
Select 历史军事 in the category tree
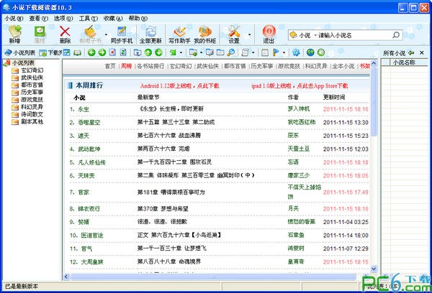(x=32, y=92)
